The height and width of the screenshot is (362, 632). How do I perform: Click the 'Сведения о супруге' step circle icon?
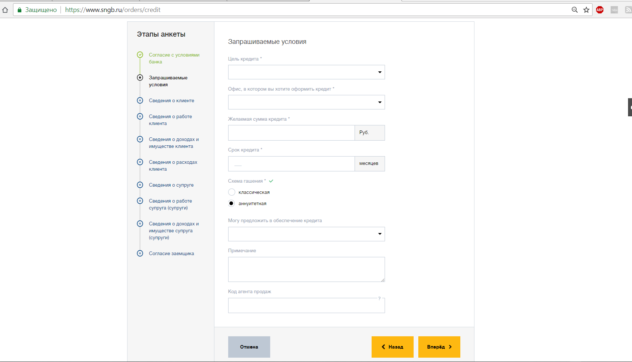click(140, 185)
